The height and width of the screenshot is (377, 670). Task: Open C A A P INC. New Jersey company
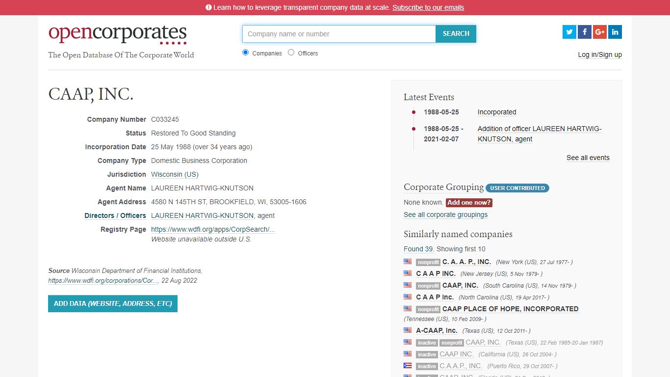tap(436, 273)
